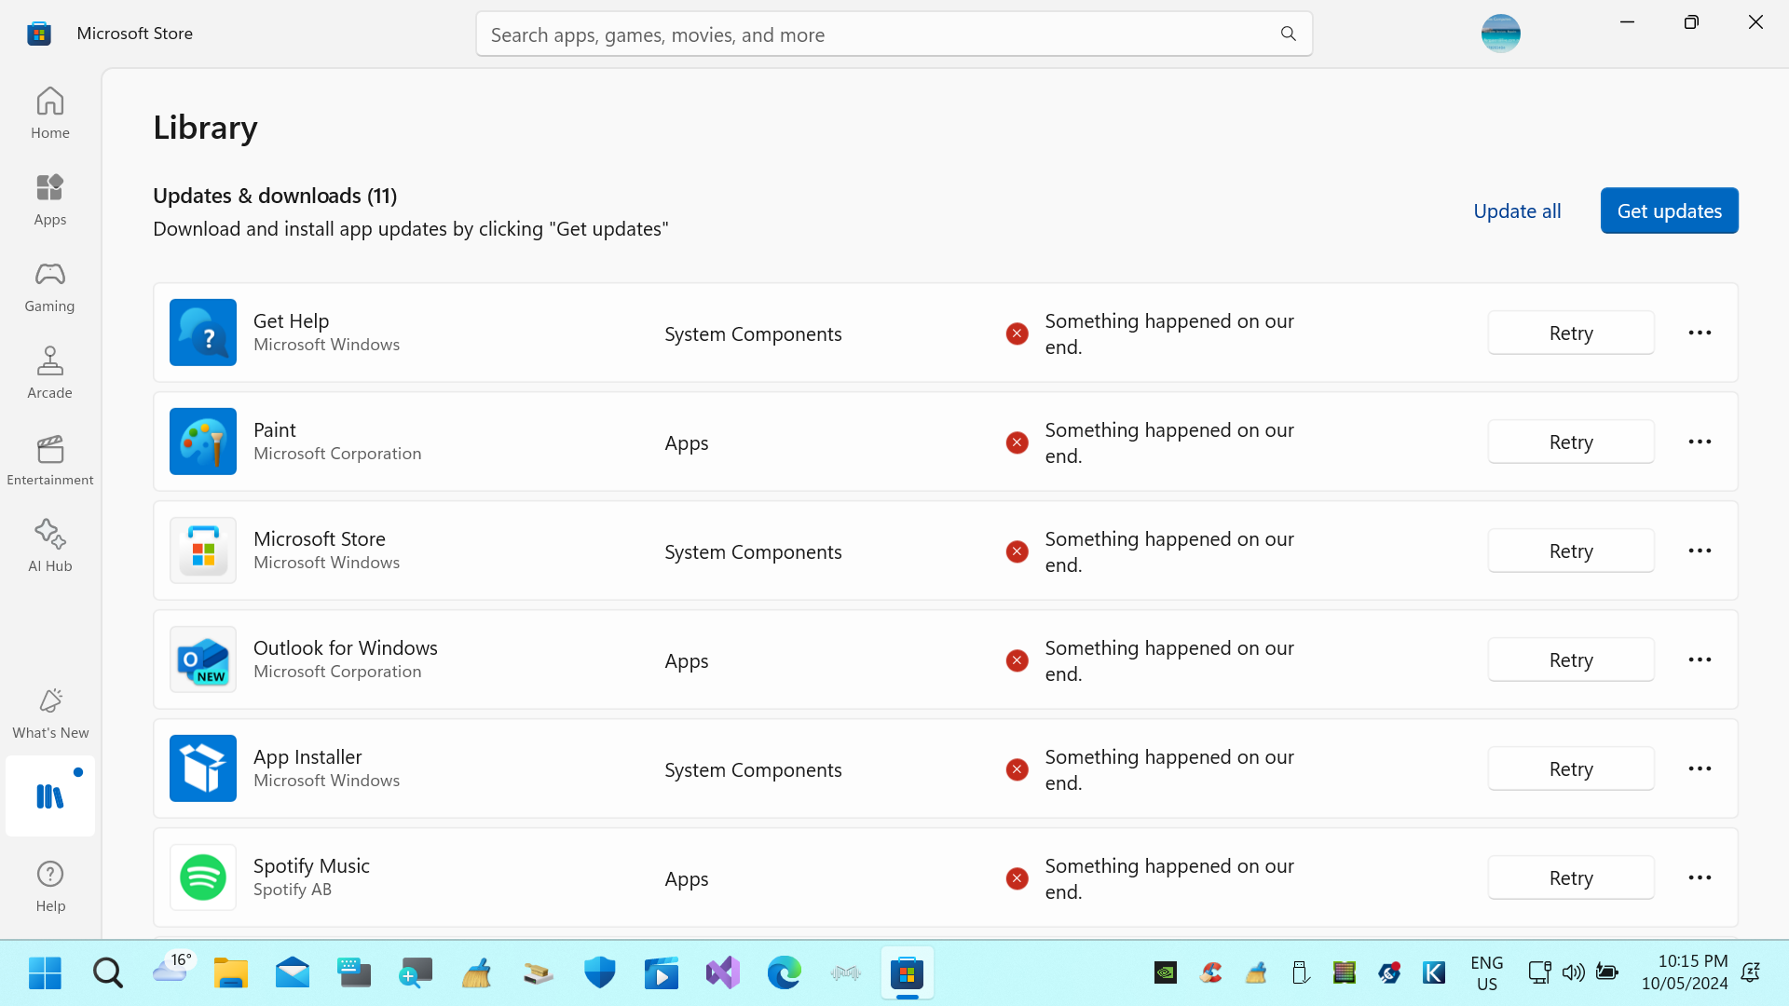Open the clock showing 10:15 PM
Viewport: 1789px width, 1006px height.
1685,972
